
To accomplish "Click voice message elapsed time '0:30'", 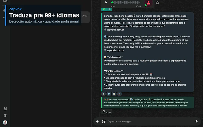I will pyautogui.click(x=112, y=6).
